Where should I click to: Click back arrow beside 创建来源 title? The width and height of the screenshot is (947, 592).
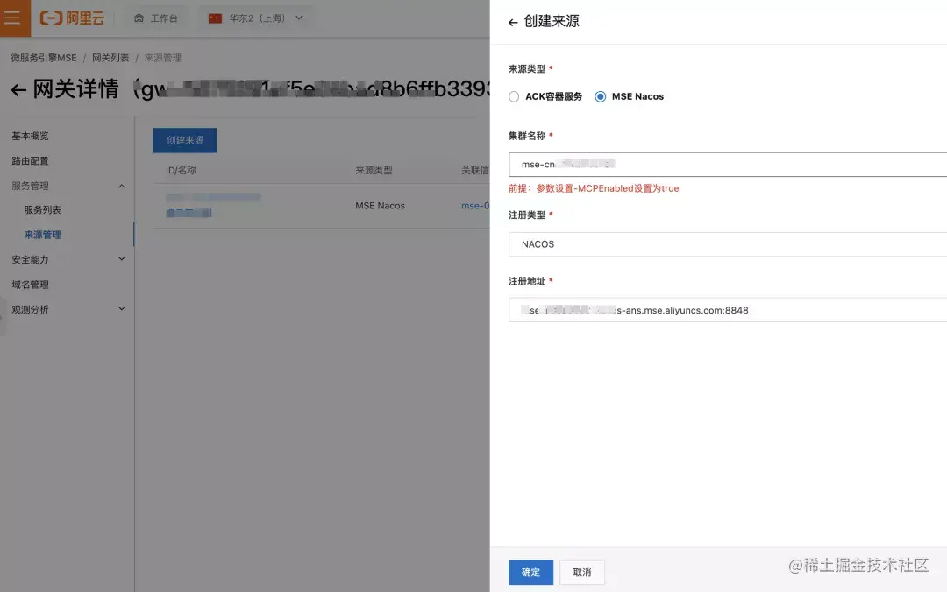coord(513,22)
